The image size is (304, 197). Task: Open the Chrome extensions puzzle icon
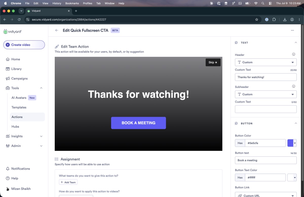[x=274, y=19]
